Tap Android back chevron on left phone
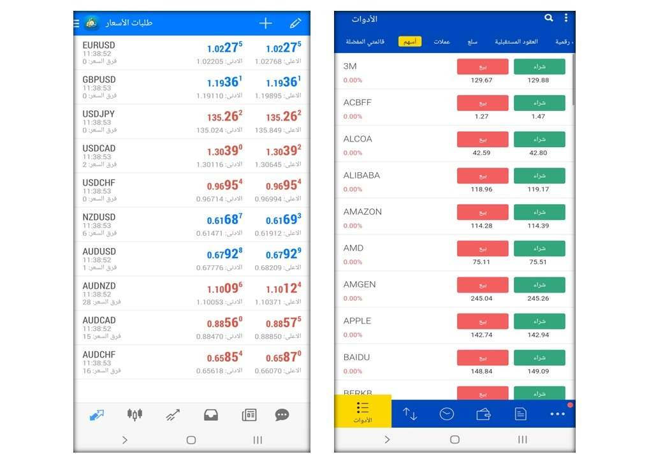 pyautogui.click(x=125, y=440)
